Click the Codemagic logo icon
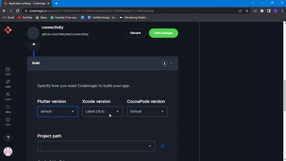 point(8,30)
